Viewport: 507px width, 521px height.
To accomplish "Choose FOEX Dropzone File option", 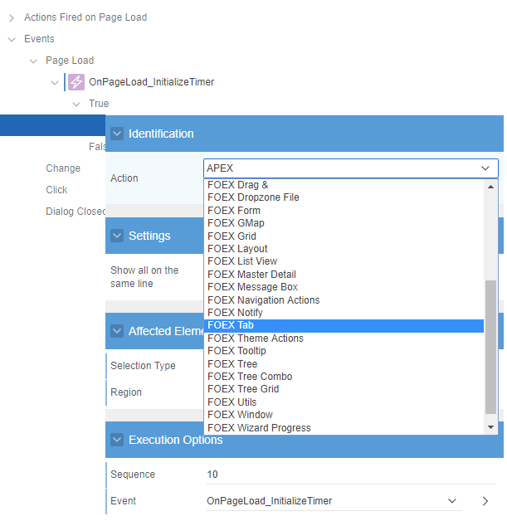I will [x=344, y=197].
